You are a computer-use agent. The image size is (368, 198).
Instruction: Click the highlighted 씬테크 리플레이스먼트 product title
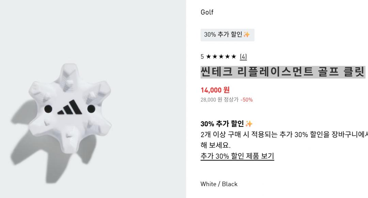click(282, 72)
